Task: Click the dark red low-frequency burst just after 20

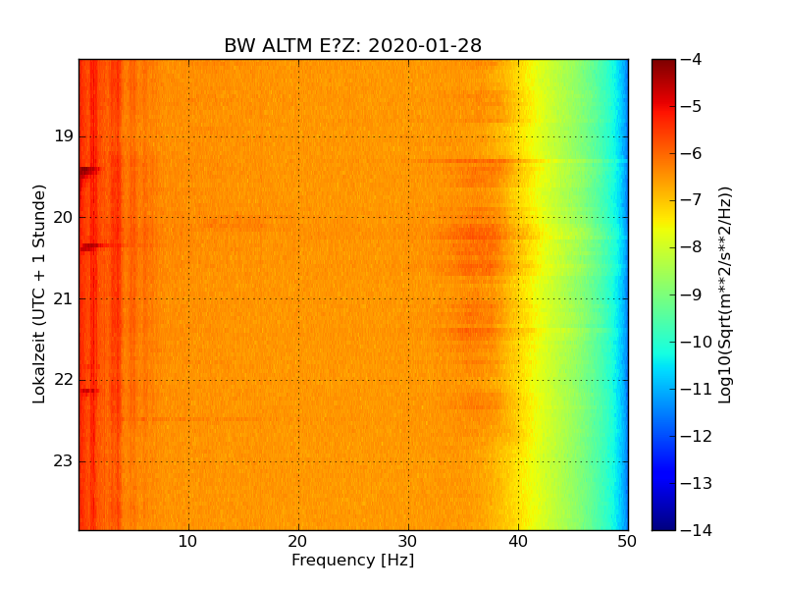Action: pos(90,246)
